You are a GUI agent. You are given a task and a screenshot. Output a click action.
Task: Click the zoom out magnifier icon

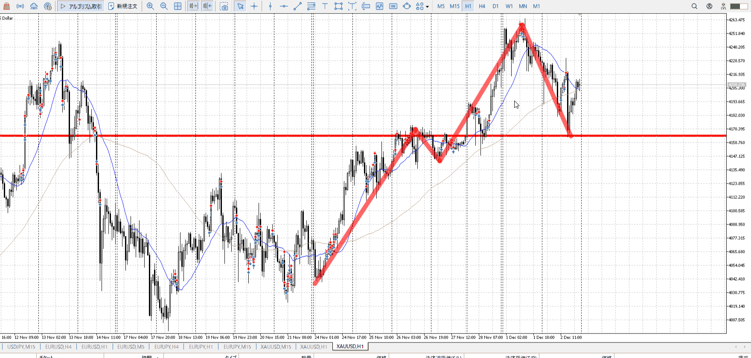pos(164,6)
